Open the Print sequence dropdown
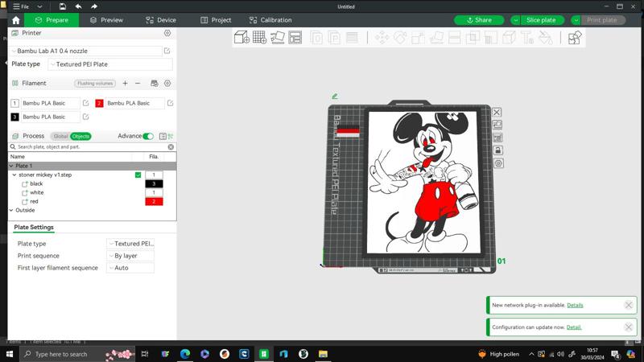644x362 pixels. point(130,256)
